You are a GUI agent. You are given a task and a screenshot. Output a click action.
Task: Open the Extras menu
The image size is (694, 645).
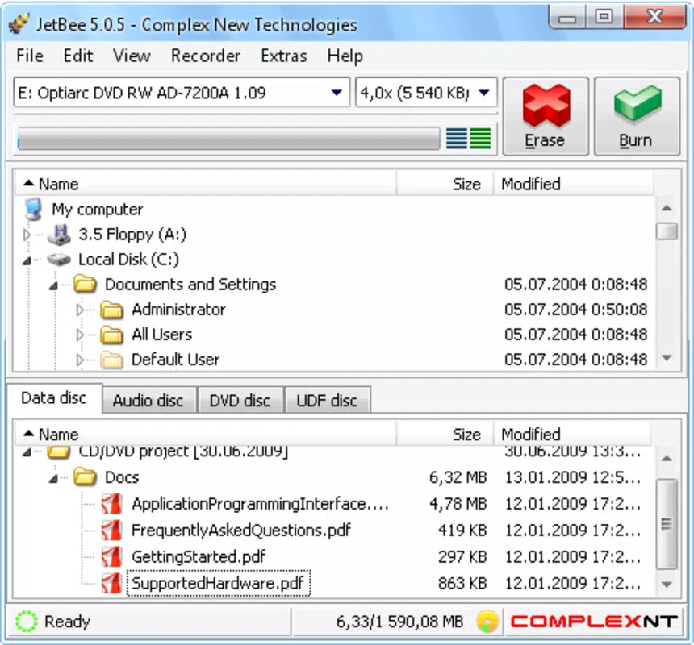(284, 56)
